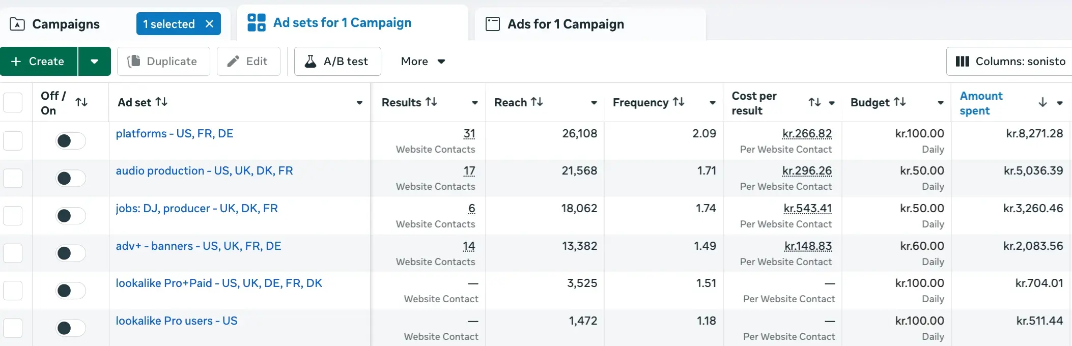This screenshot has width=1072, height=346.
Task: Open Ad set column options dropdown
Action: coord(359,103)
